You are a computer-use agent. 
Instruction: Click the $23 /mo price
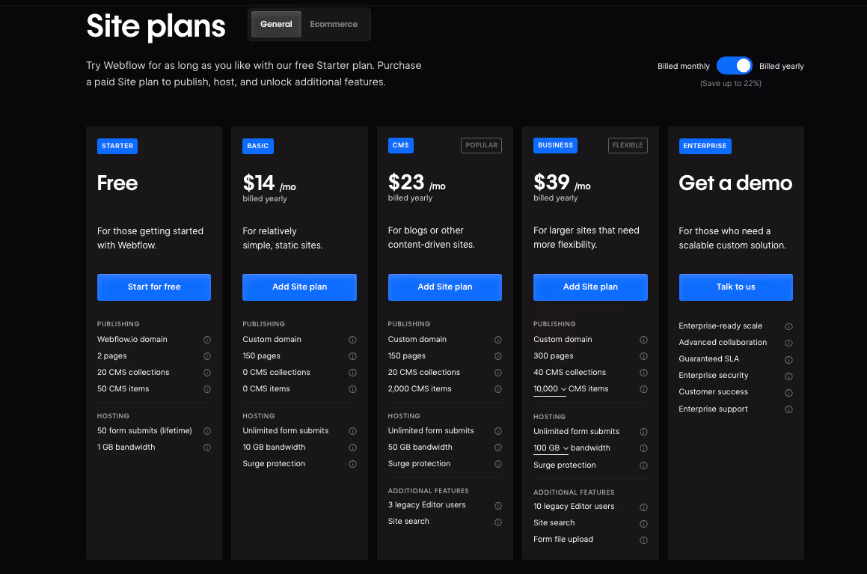coord(417,183)
